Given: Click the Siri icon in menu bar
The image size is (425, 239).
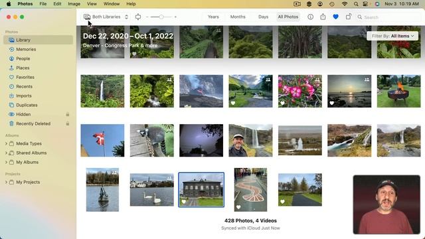Looking at the screenshot, I should 377,4.
